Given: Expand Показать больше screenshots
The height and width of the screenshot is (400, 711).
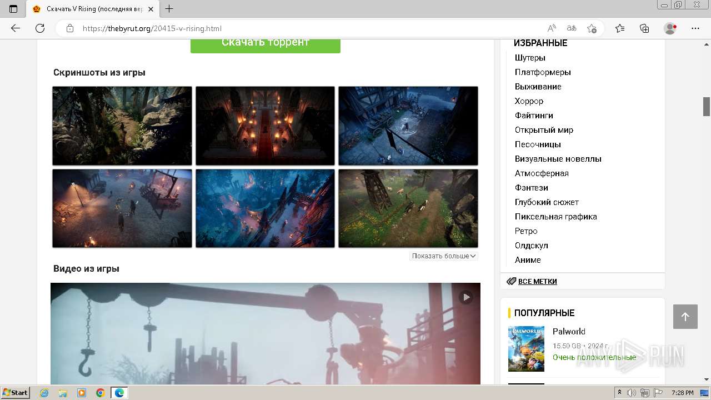Looking at the screenshot, I should [444, 256].
